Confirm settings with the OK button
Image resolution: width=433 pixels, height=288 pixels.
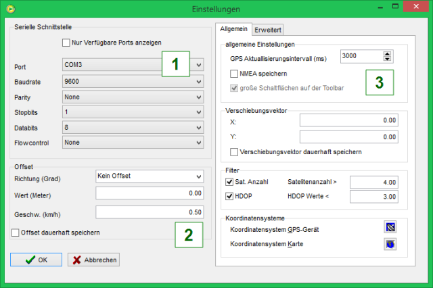click(x=36, y=260)
